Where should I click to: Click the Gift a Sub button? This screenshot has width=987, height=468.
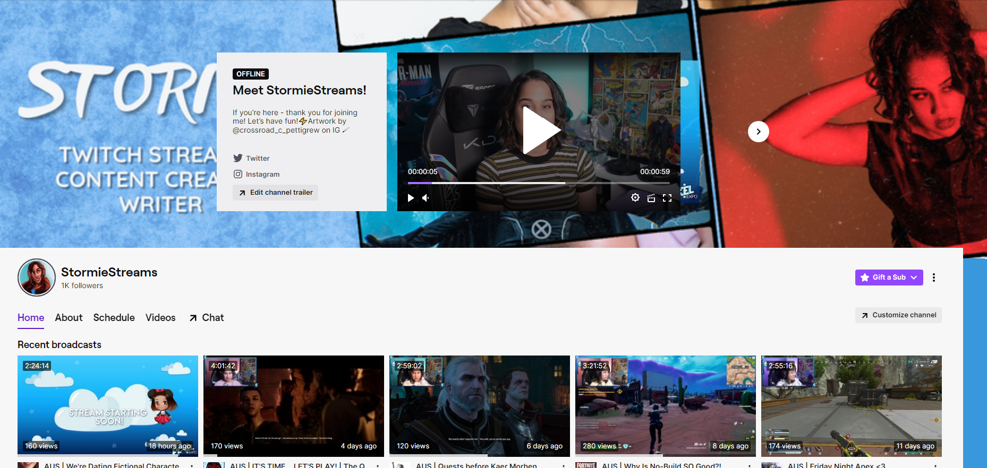point(889,278)
